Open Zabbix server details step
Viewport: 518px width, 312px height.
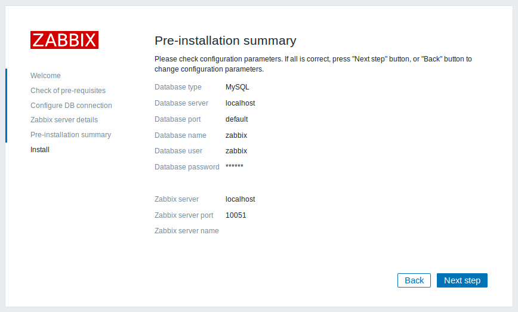64,120
